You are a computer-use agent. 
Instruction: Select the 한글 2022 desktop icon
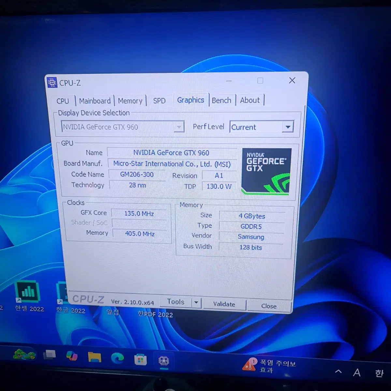click(x=70, y=297)
